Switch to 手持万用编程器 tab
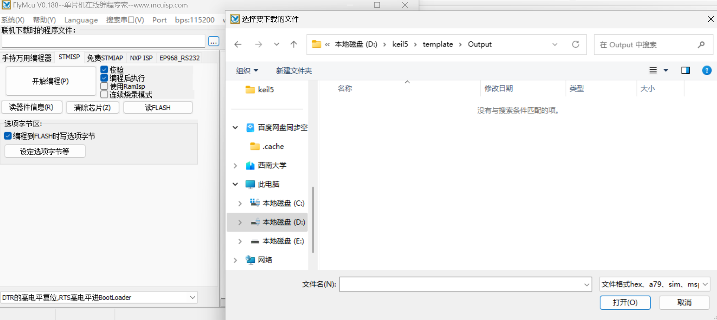Image resolution: width=717 pixels, height=320 pixels. point(27,58)
